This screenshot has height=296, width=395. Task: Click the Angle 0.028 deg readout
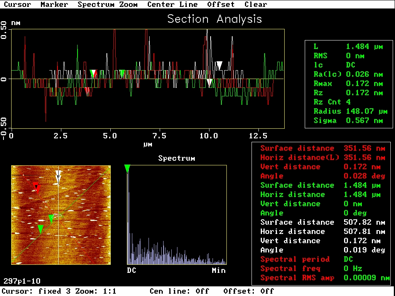(323, 176)
